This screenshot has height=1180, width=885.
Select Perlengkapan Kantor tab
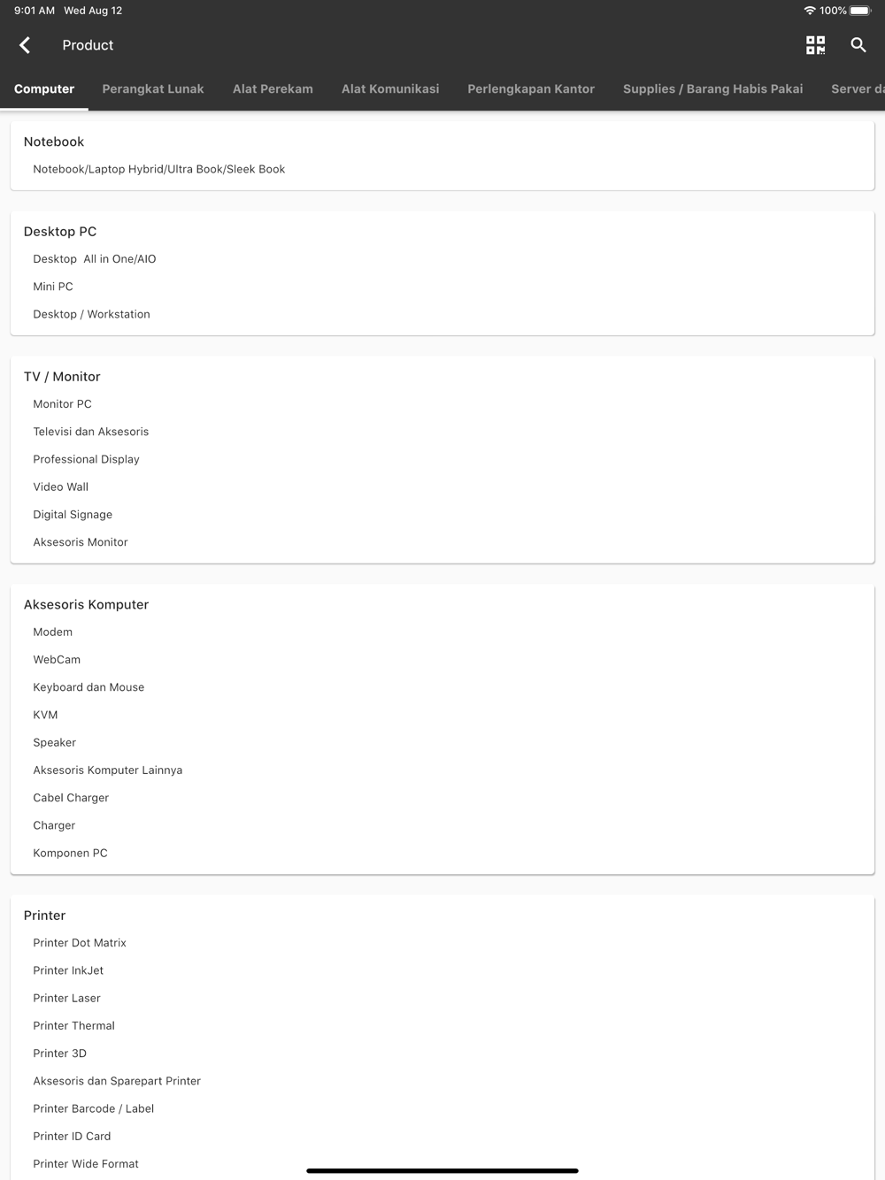(531, 89)
